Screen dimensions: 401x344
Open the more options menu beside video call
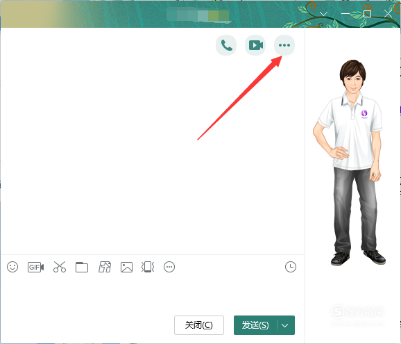(284, 45)
